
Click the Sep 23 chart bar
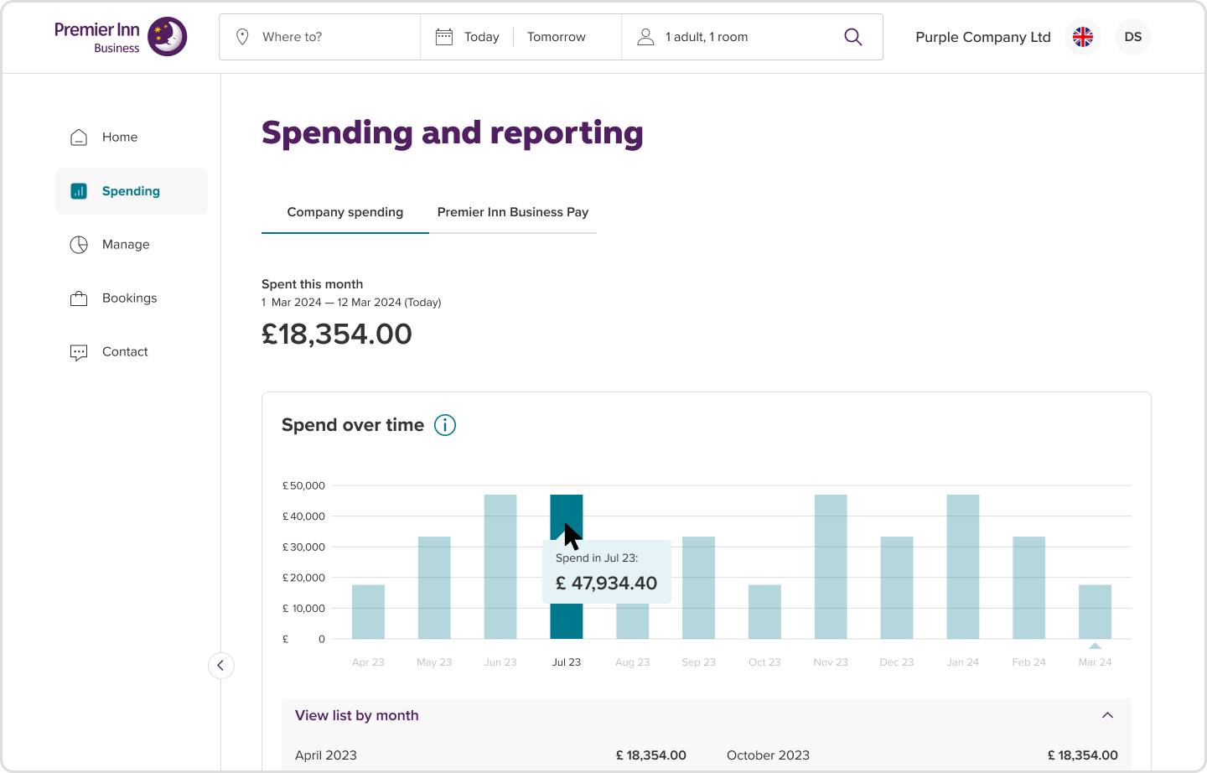point(699,588)
